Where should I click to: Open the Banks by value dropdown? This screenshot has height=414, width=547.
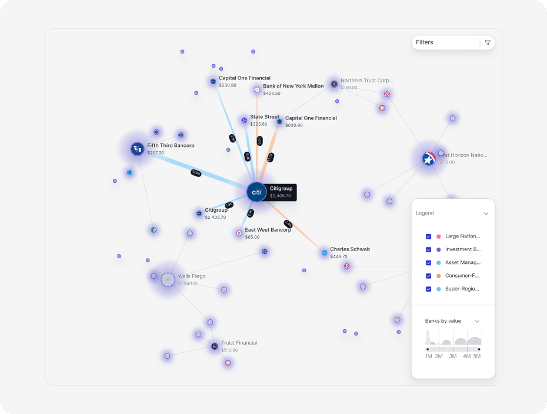click(x=477, y=321)
